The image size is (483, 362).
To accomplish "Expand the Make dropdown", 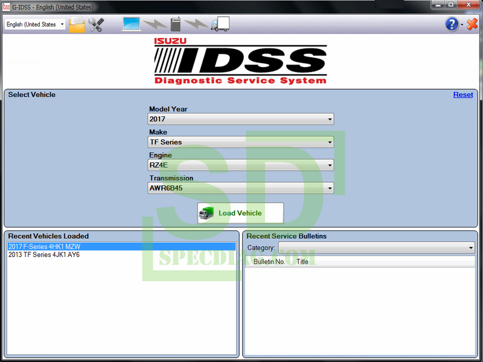I will [241, 142].
